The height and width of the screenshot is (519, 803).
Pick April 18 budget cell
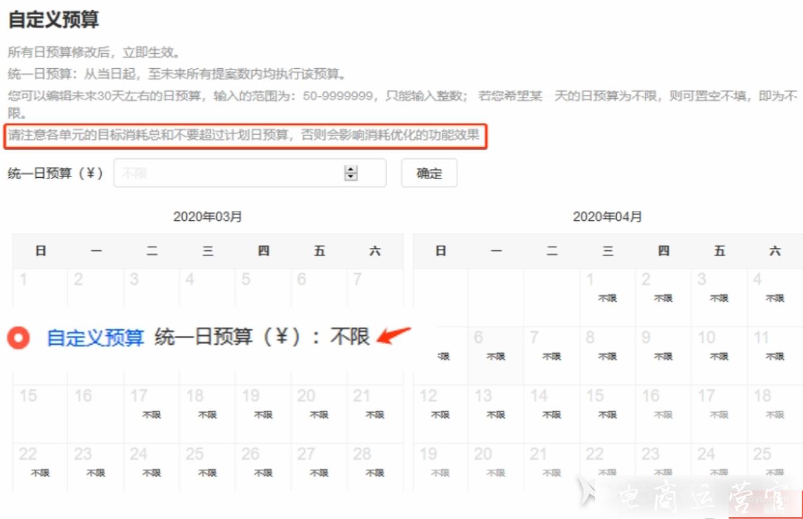775,414
